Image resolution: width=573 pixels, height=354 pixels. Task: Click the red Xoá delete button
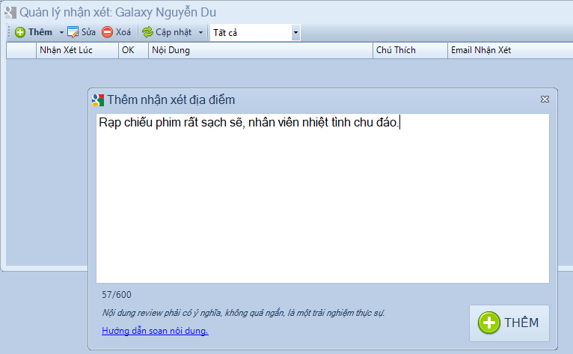pos(116,32)
